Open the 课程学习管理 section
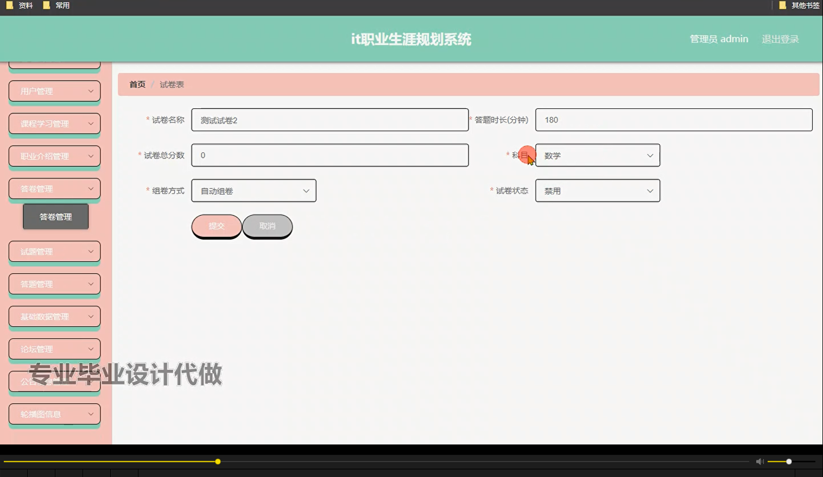Image resolution: width=823 pixels, height=477 pixels. (x=54, y=124)
